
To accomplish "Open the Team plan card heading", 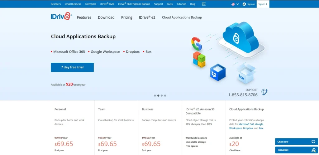I will [x=102, y=109].
